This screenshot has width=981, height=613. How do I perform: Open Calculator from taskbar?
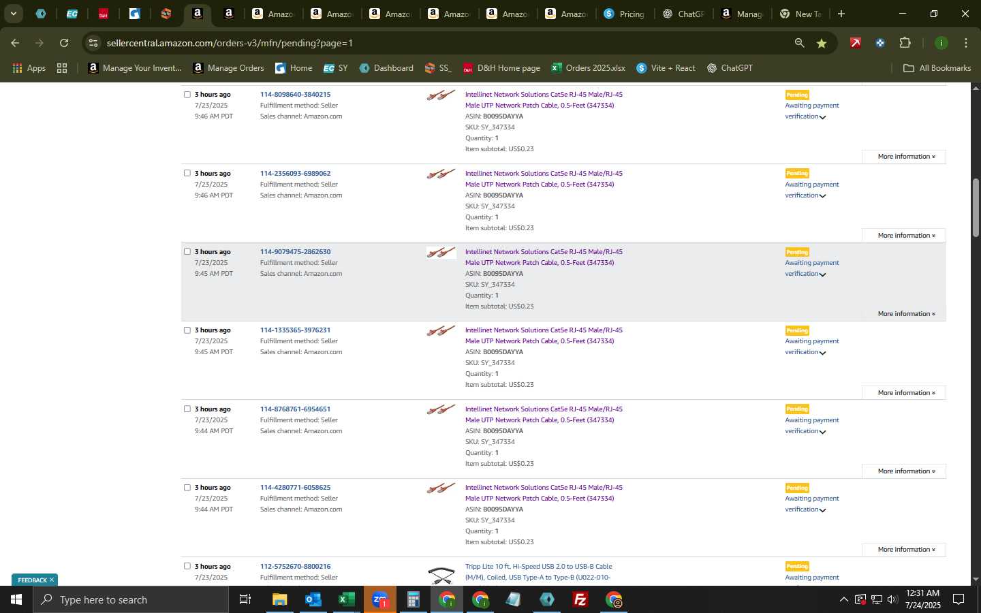413,599
